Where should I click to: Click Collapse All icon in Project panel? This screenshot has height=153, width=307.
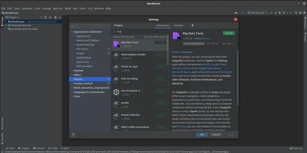click(50, 17)
